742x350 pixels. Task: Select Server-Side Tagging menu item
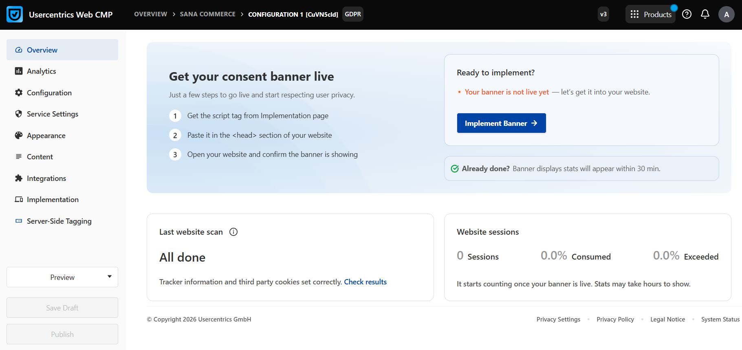[x=59, y=221]
